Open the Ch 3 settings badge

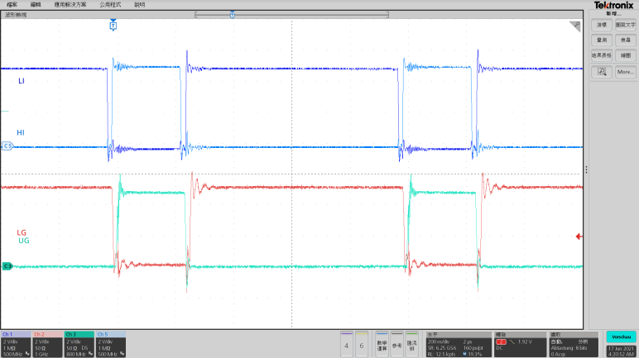(x=79, y=343)
